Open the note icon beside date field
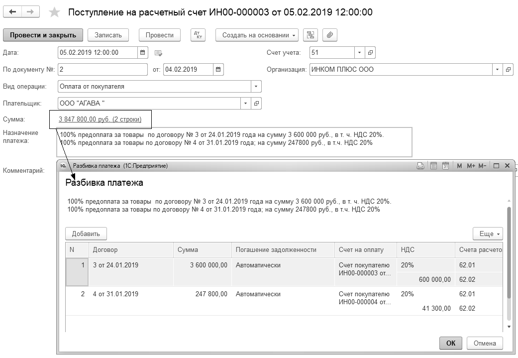The image size is (518, 358). pos(158,53)
